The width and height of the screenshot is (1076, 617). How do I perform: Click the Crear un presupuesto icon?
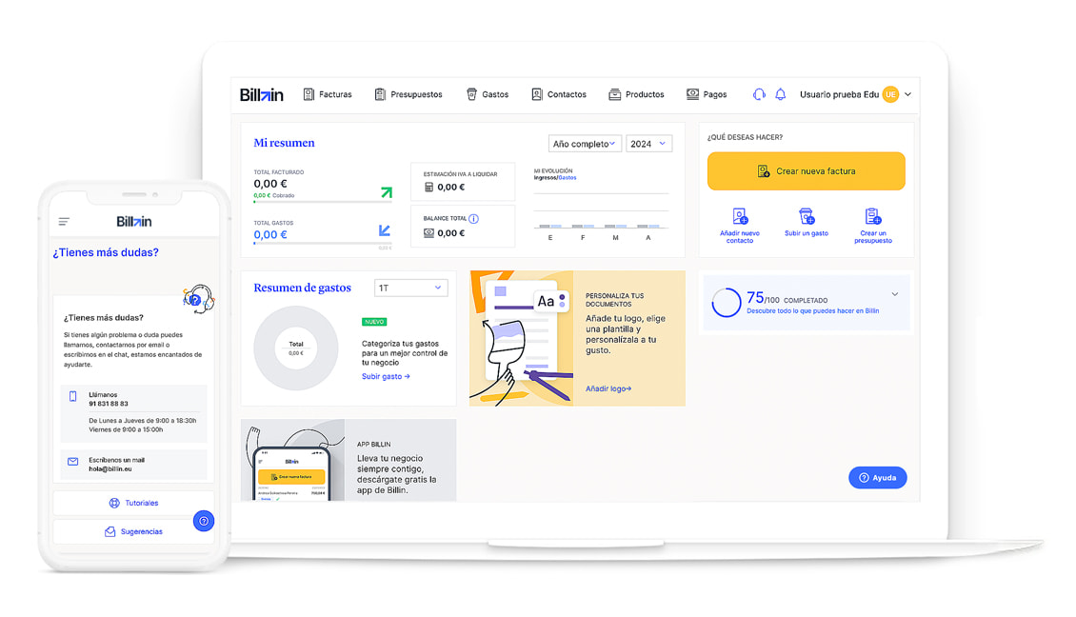[x=872, y=217]
